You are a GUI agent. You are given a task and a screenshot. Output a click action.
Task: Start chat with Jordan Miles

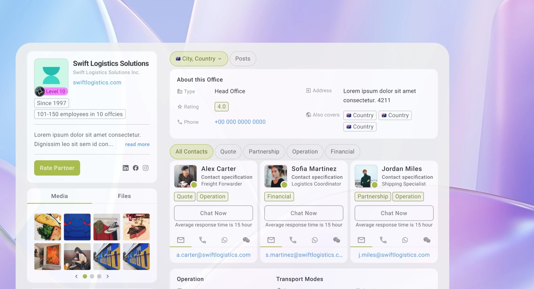(394, 213)
